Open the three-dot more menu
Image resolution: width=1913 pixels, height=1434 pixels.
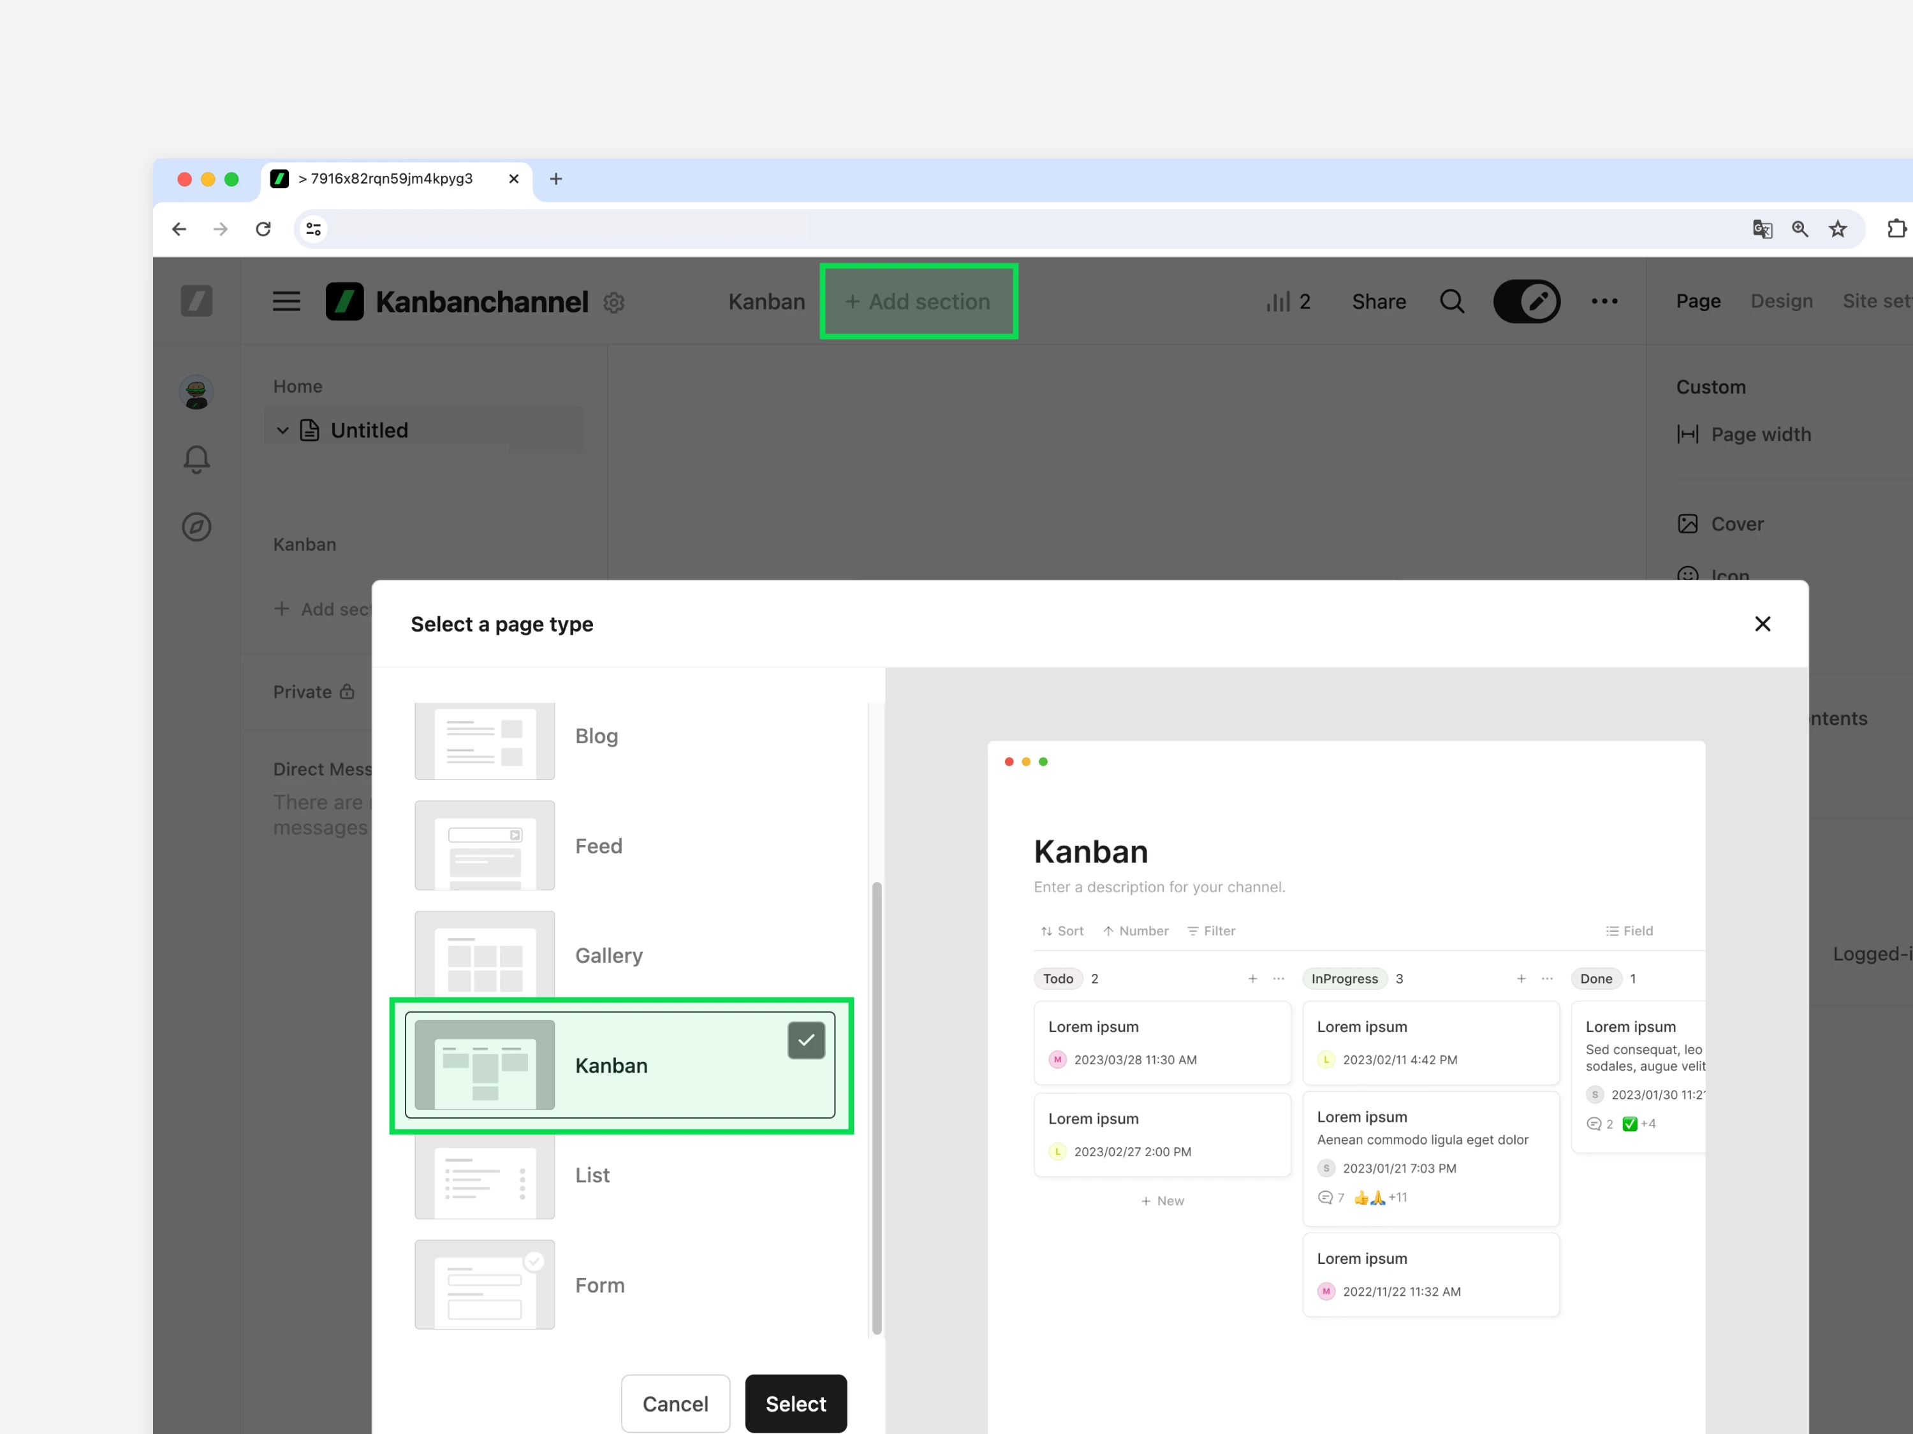(1604, 301)
